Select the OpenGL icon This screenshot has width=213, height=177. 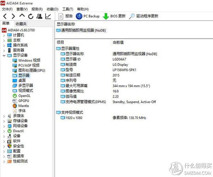point(15,96)
